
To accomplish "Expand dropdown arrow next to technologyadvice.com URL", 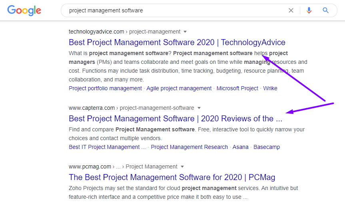I will coord(185,32).
